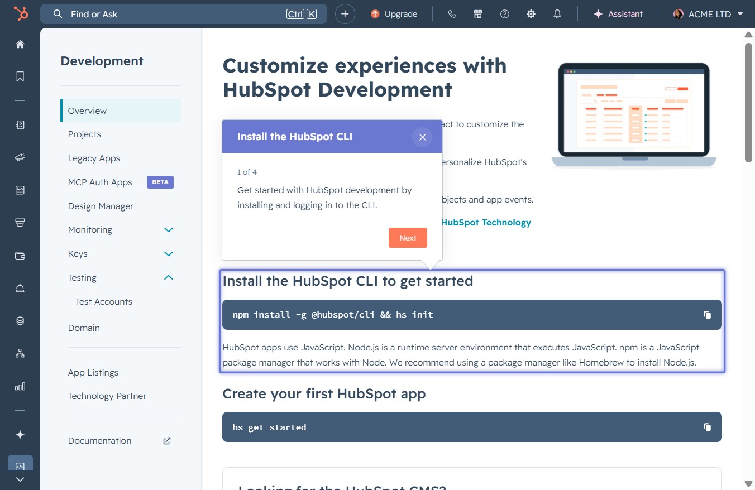Screen dimensions: 755x490
Task: Click the plus quick-create button
Action: (x=345, y=14)
